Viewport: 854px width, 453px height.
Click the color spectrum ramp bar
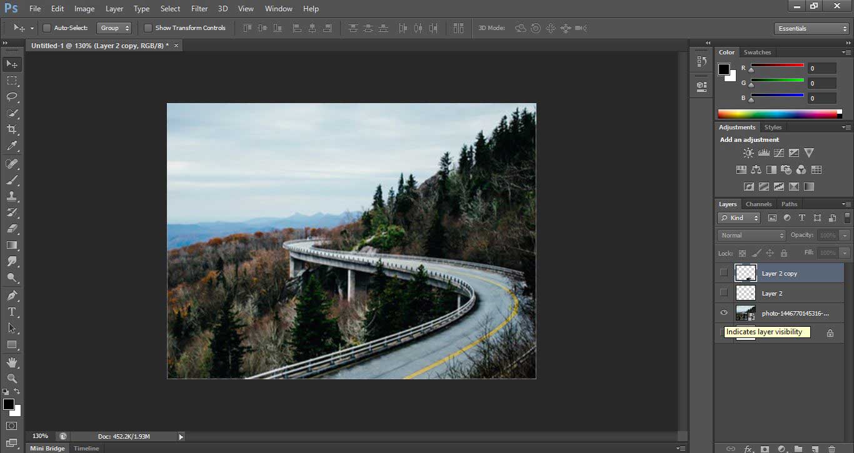[777, 114]
